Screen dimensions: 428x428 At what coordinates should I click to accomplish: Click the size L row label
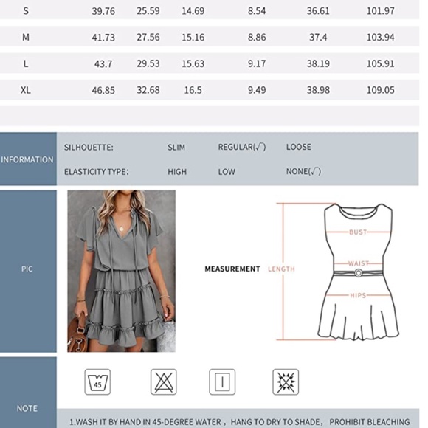26,63
